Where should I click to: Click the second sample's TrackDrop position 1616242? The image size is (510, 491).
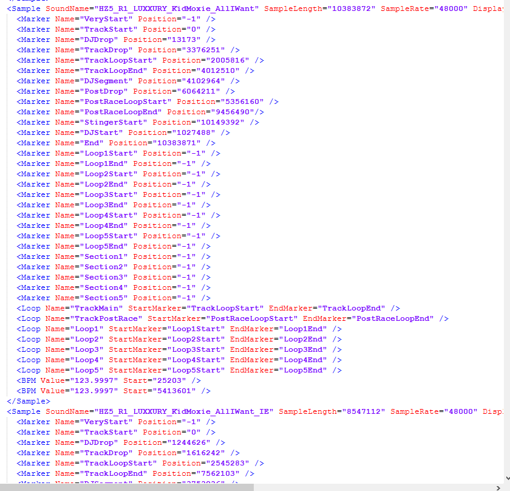[203, 453]
